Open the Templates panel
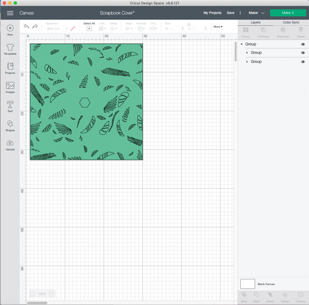This screenshot has width=309, height=305. pyautogui.click(x=10, y=49)
